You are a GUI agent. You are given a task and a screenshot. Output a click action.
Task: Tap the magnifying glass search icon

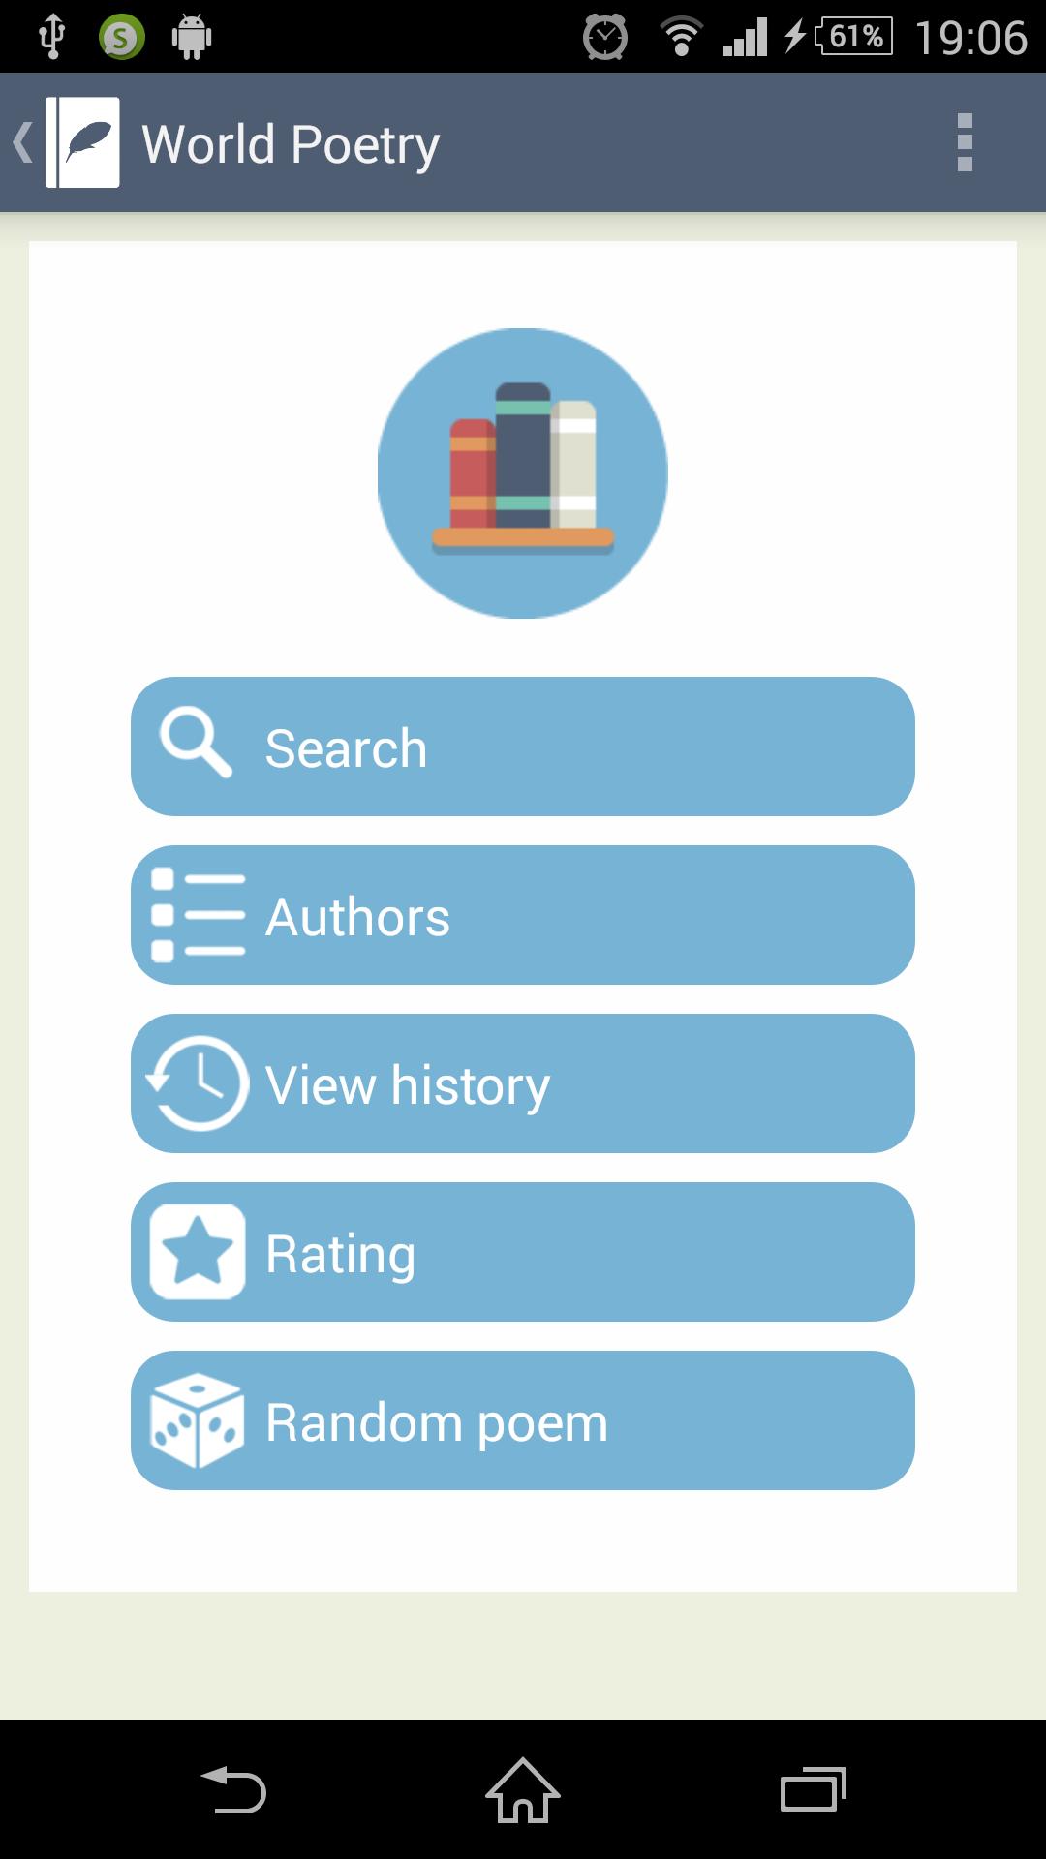[196, 744]
